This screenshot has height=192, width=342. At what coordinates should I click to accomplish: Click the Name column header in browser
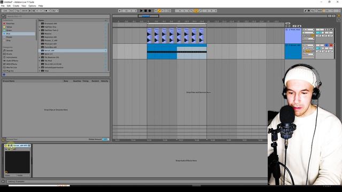tap(41, 20)
